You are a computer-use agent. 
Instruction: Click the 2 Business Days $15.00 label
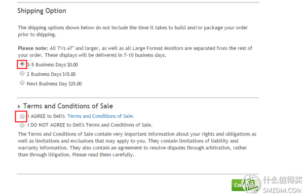coord(51,74)
